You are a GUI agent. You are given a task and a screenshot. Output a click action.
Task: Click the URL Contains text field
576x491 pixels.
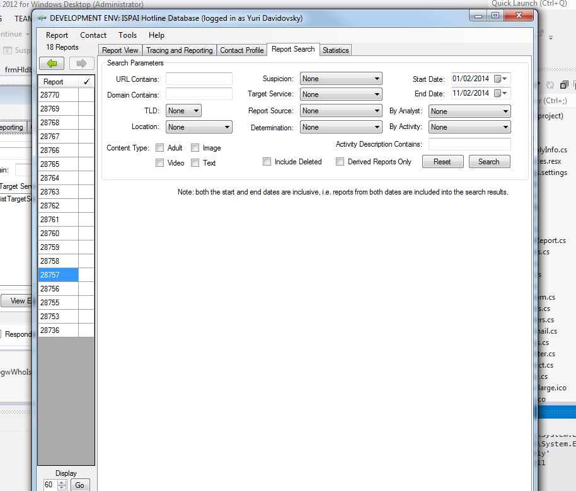199,79
